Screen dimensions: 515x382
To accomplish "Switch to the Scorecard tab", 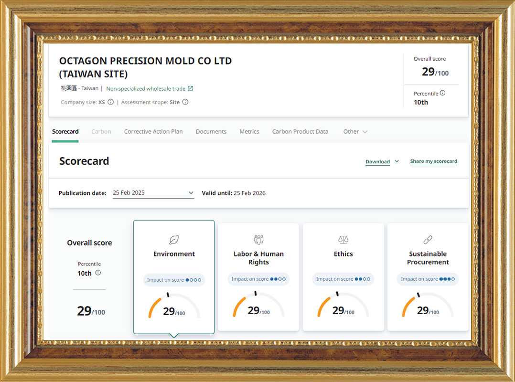I will pyautogui.click(x=65, y=132).
